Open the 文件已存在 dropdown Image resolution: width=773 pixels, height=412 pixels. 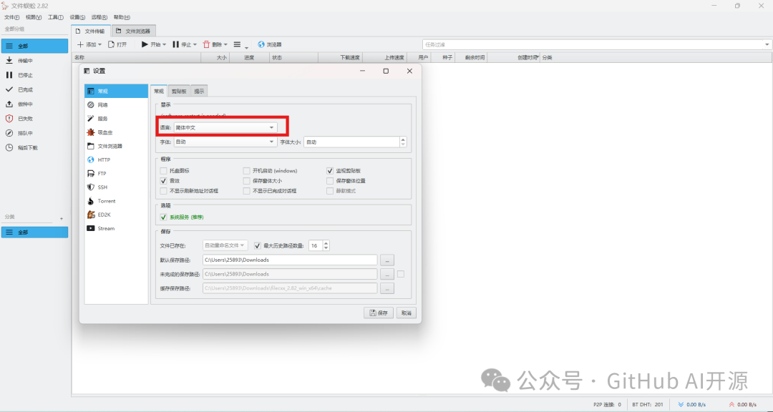pos(225,245)
